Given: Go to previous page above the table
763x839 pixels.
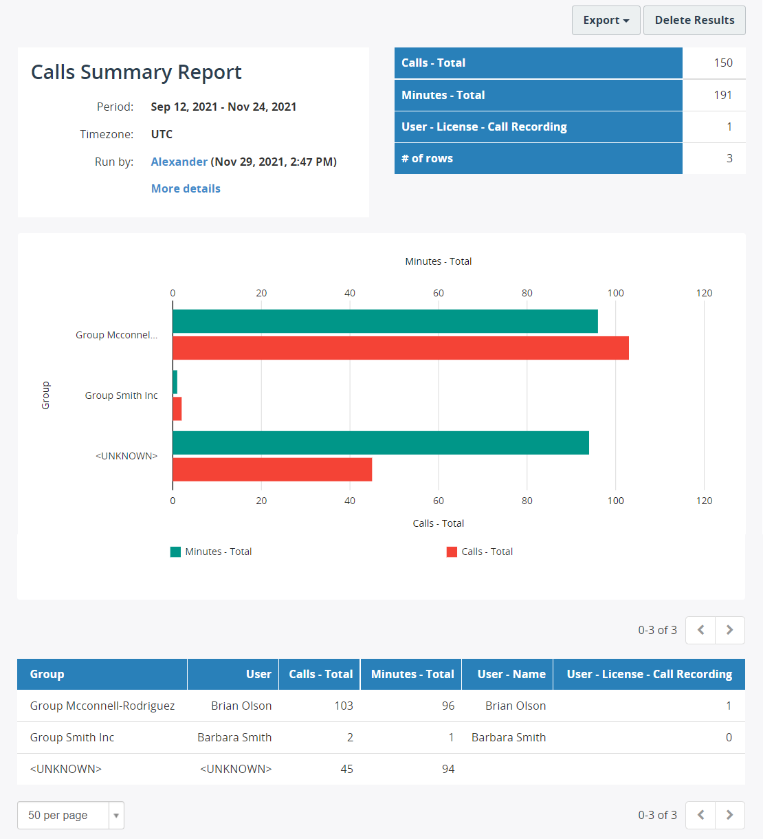Looking at the screenshot, I should pos(700,630).
